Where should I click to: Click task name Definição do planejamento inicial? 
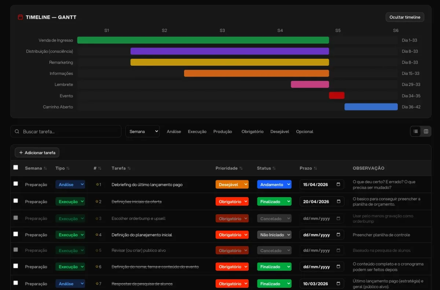tap(142, 235)
